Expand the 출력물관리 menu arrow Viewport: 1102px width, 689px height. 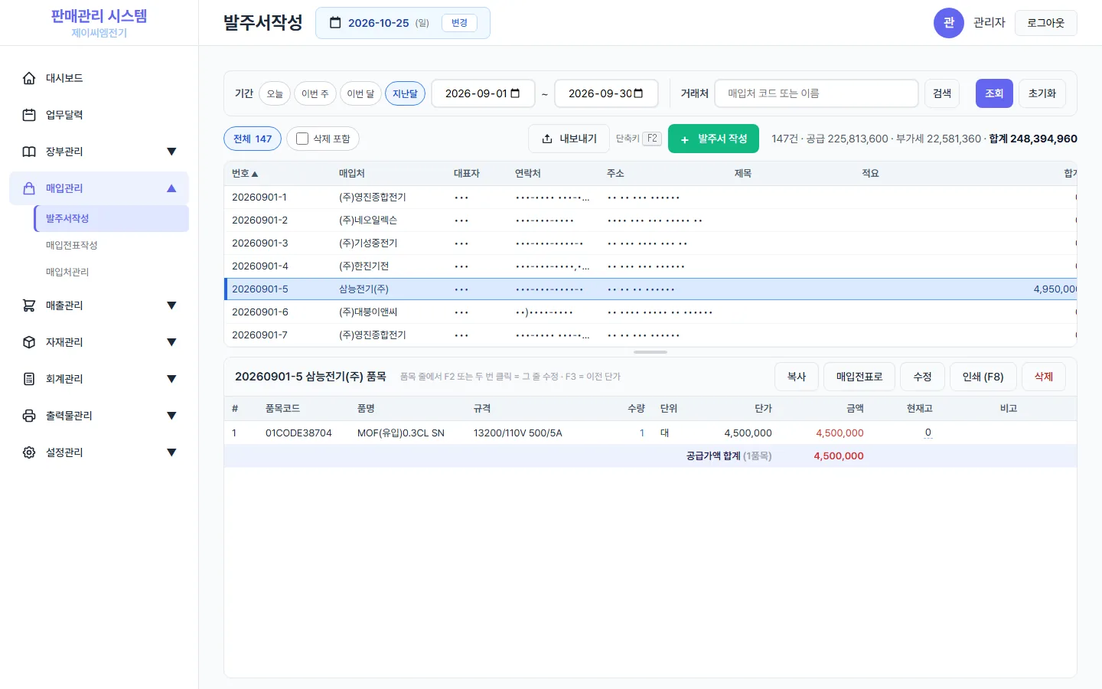click(x=171, y=416)
